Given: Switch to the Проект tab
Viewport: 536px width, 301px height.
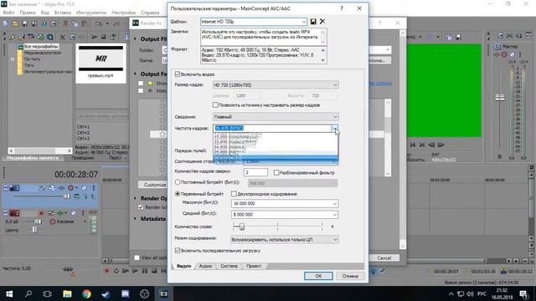Looking at the screenshot, I should (254, 266).
